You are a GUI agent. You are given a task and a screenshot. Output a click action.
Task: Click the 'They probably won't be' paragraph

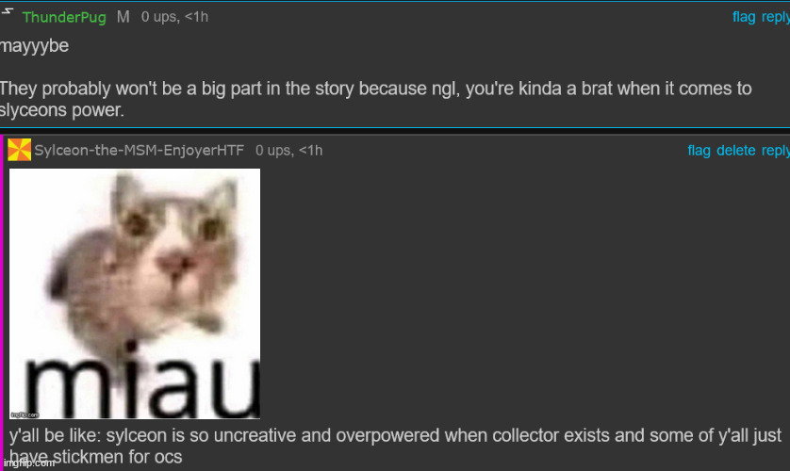pyautogui.click(x=375, y=99)
